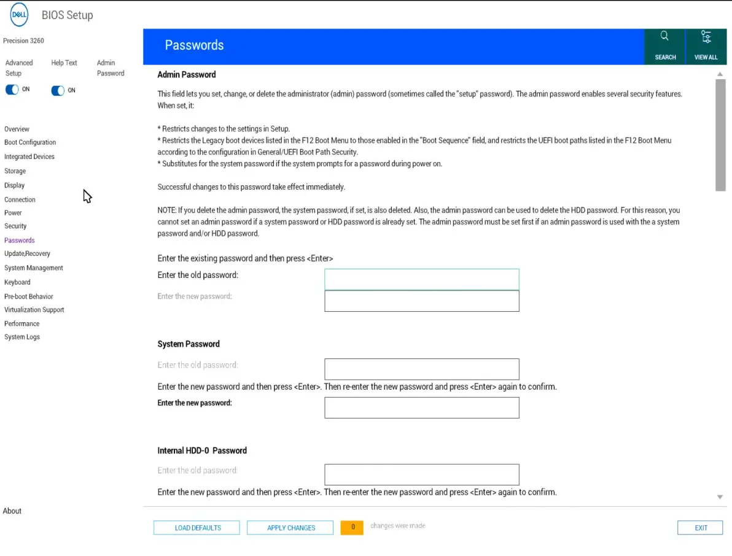The image size is (732, 556).
Task: Click the Dell logo icon
Action: (x=19, y=15)
